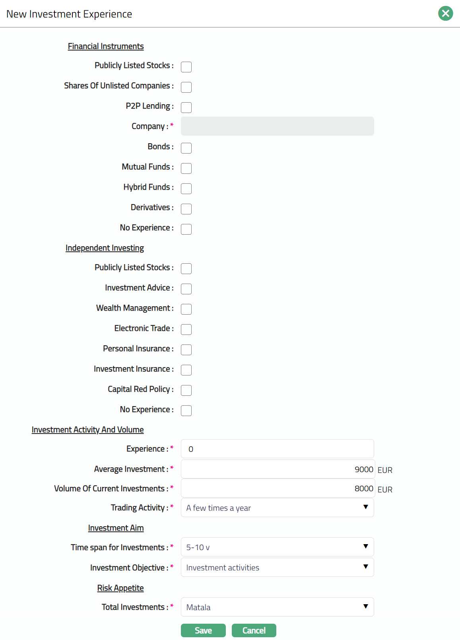Click the Save button

(x=203, y=630)
